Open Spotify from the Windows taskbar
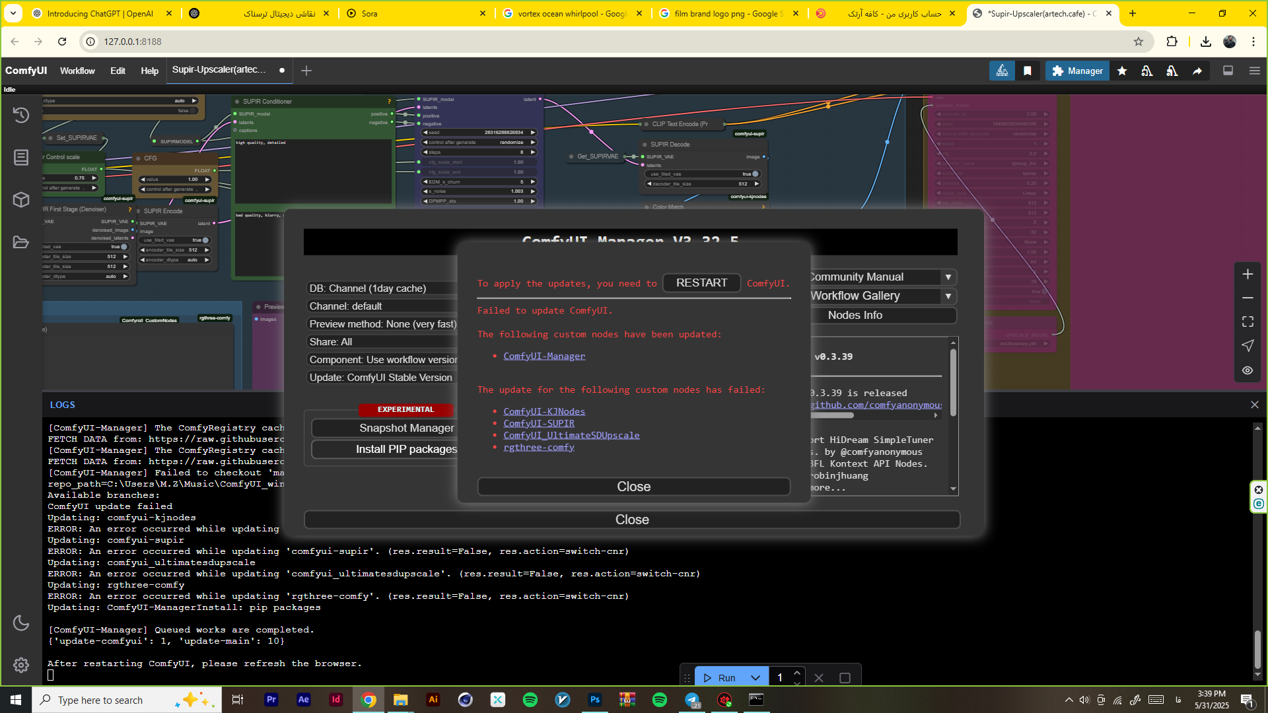This screenshot has height=713, width=1268. (530, 700)
